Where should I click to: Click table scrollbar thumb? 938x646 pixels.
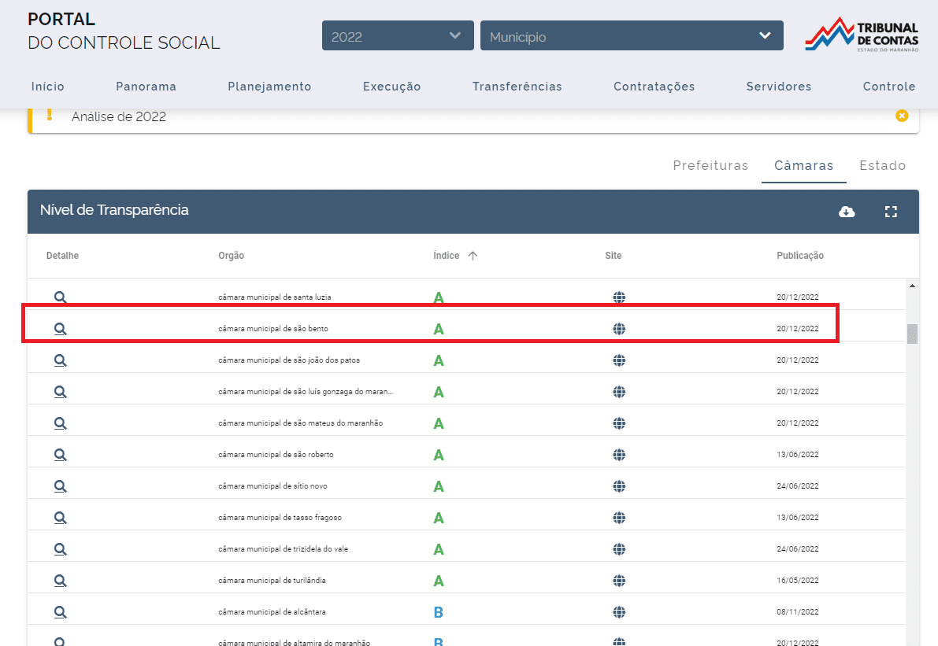click(912, 334)
